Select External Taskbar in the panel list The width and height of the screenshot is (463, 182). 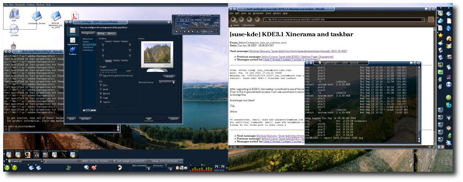click(x=89, y=44)
